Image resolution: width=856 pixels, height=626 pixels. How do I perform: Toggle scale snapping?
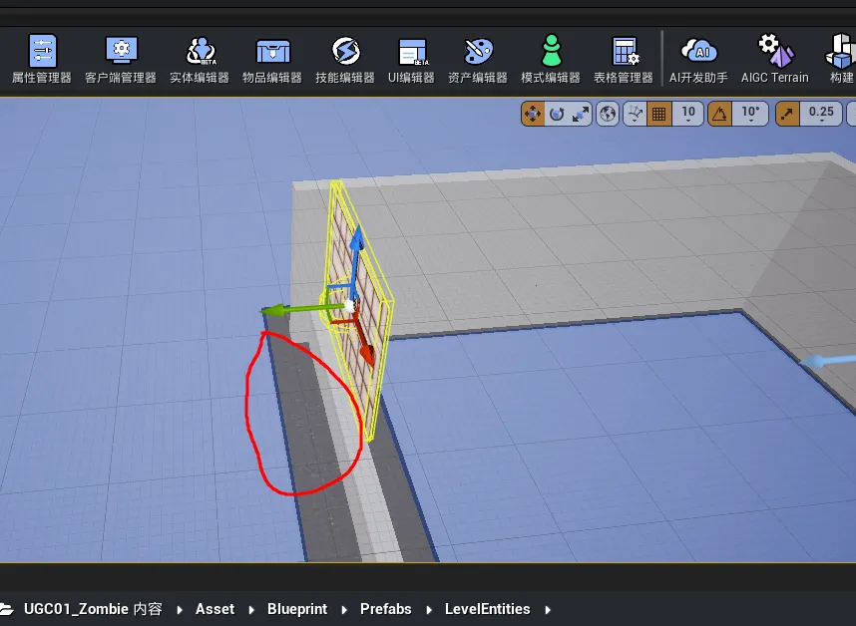[787, 114]
